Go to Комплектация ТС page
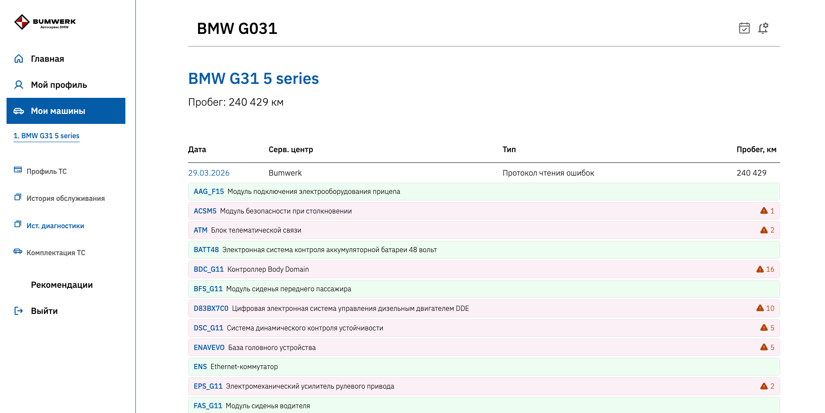 click(56, 253)
